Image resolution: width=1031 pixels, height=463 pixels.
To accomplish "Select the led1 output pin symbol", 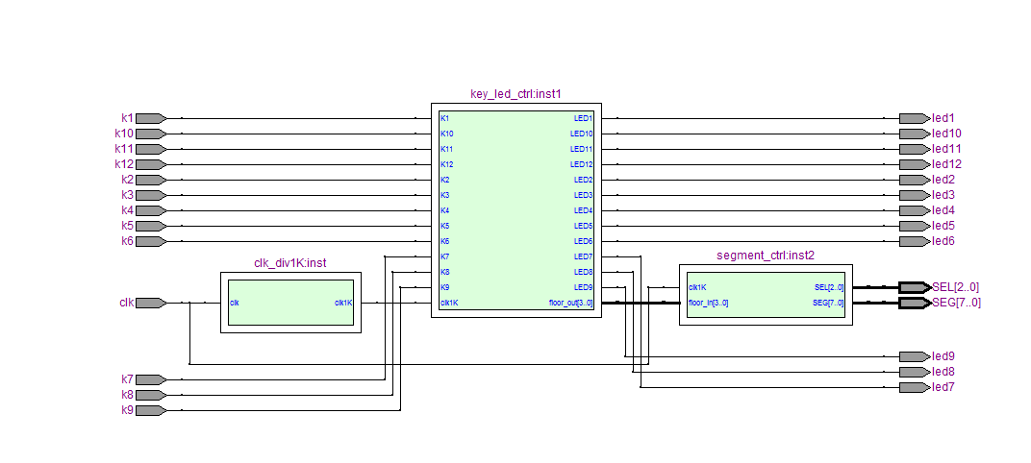I will coord(915,118).
